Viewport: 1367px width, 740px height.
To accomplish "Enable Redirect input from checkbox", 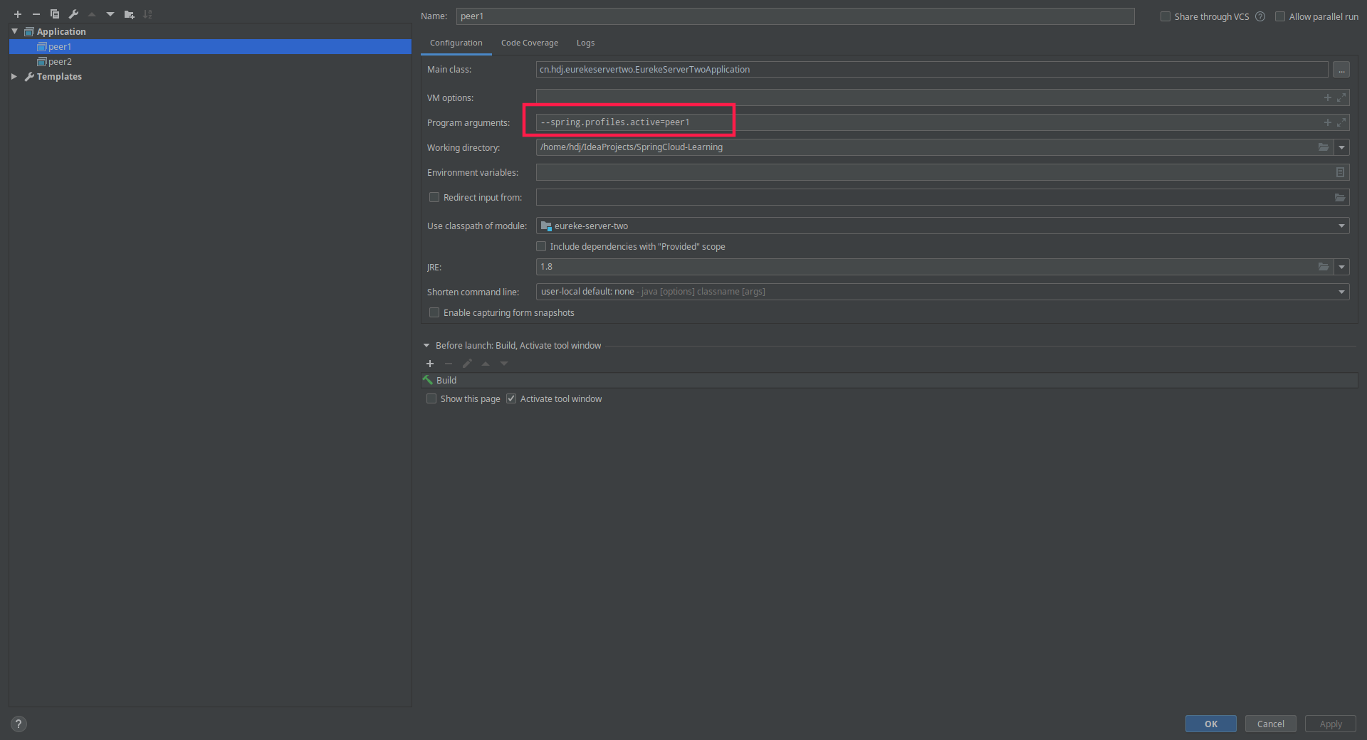I will point(434,197).
